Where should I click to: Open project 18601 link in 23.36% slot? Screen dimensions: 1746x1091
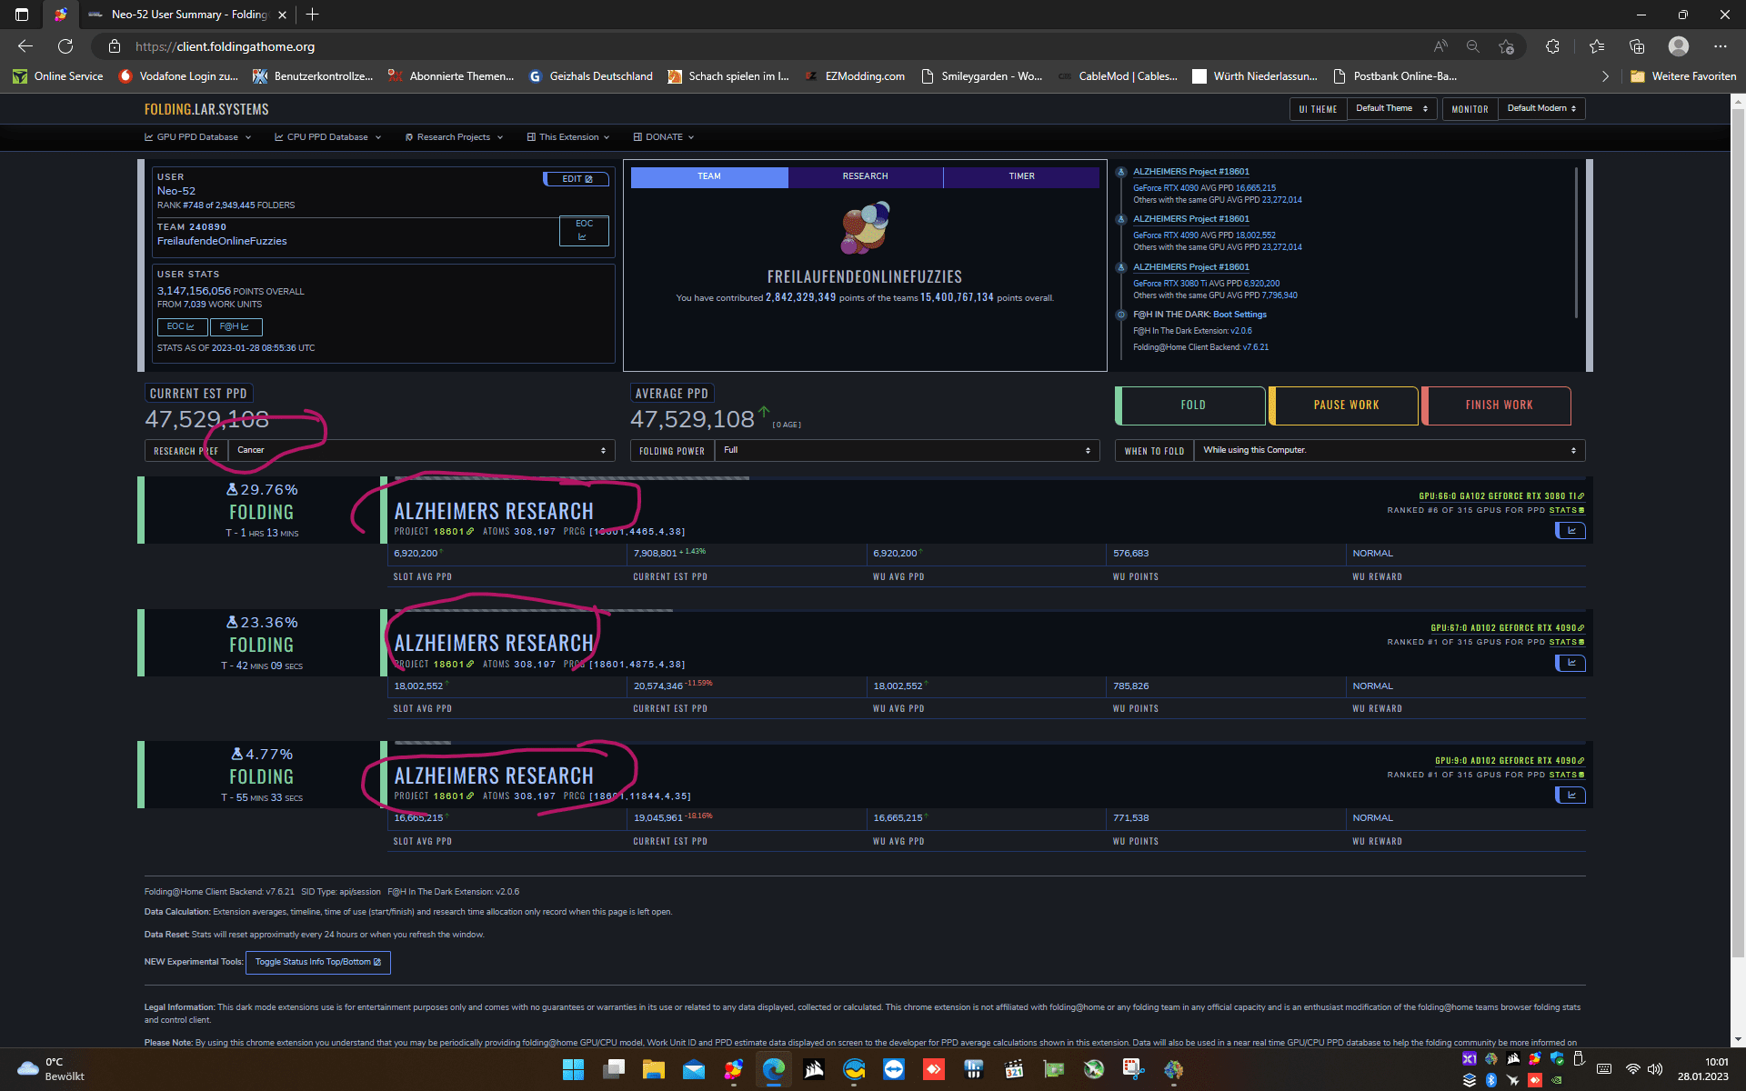[453, 665]
